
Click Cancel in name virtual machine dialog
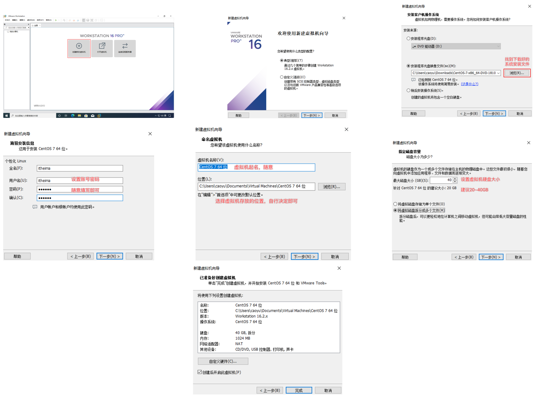[335, 257]
